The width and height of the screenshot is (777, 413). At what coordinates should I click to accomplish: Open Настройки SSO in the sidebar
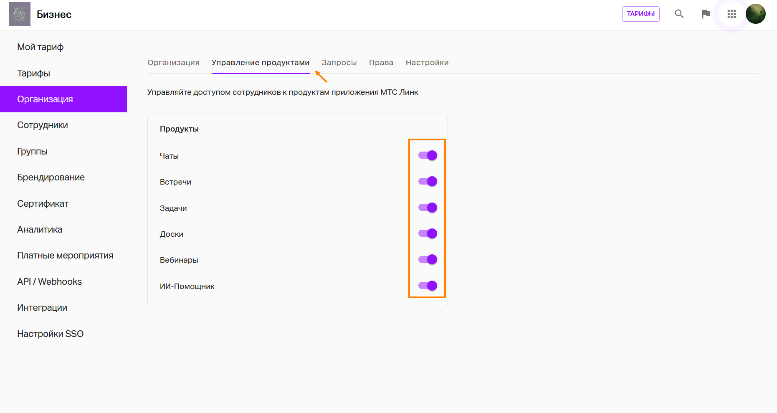point(63,334)
